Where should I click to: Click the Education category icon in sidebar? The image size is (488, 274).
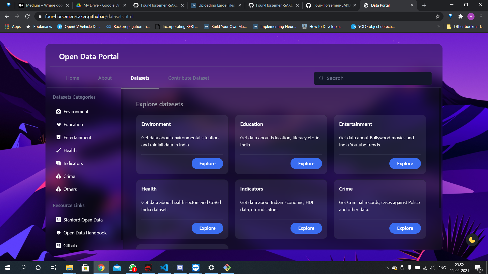click(58, 125)
